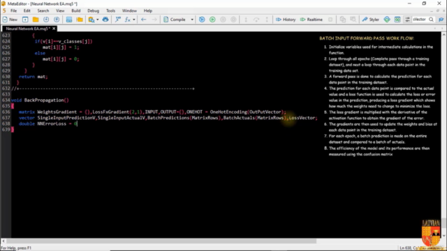This screenshot has height=251, width=447.
Task: Click the Step Into debug icon
Action: (246, 20)
